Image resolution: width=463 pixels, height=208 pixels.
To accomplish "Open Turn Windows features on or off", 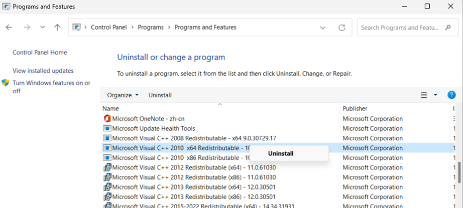I will 51,87.
